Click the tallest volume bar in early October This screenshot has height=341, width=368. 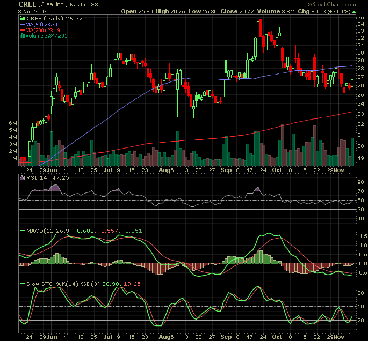[283, 145]
